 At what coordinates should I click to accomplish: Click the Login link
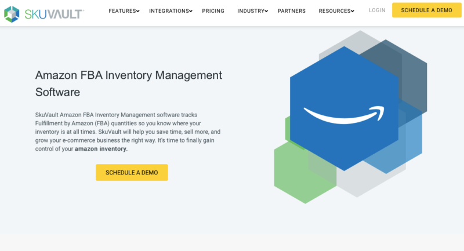coord(377,10)
